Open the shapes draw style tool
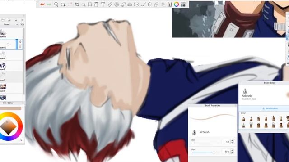The width and height of the screenshot is (289, 162). (156, 4)
